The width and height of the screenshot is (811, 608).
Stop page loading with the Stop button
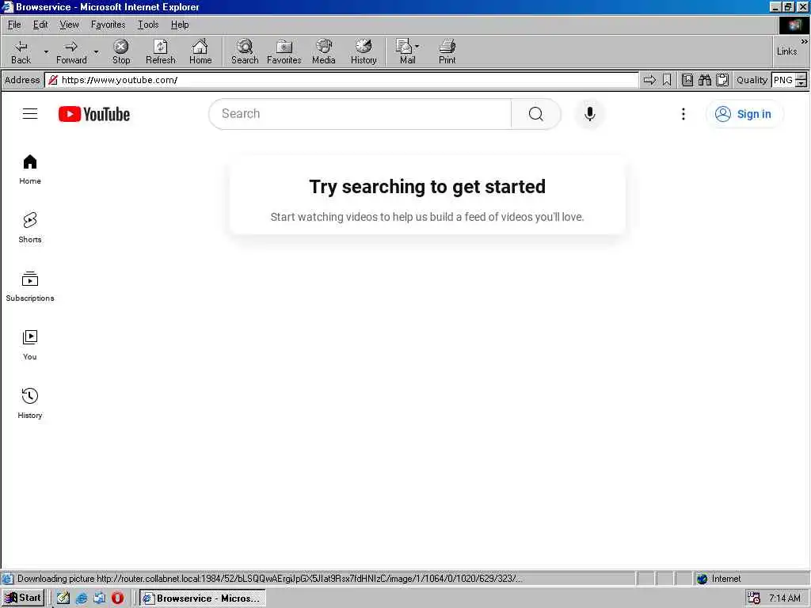pyautogui.click(x=121, y=52)
